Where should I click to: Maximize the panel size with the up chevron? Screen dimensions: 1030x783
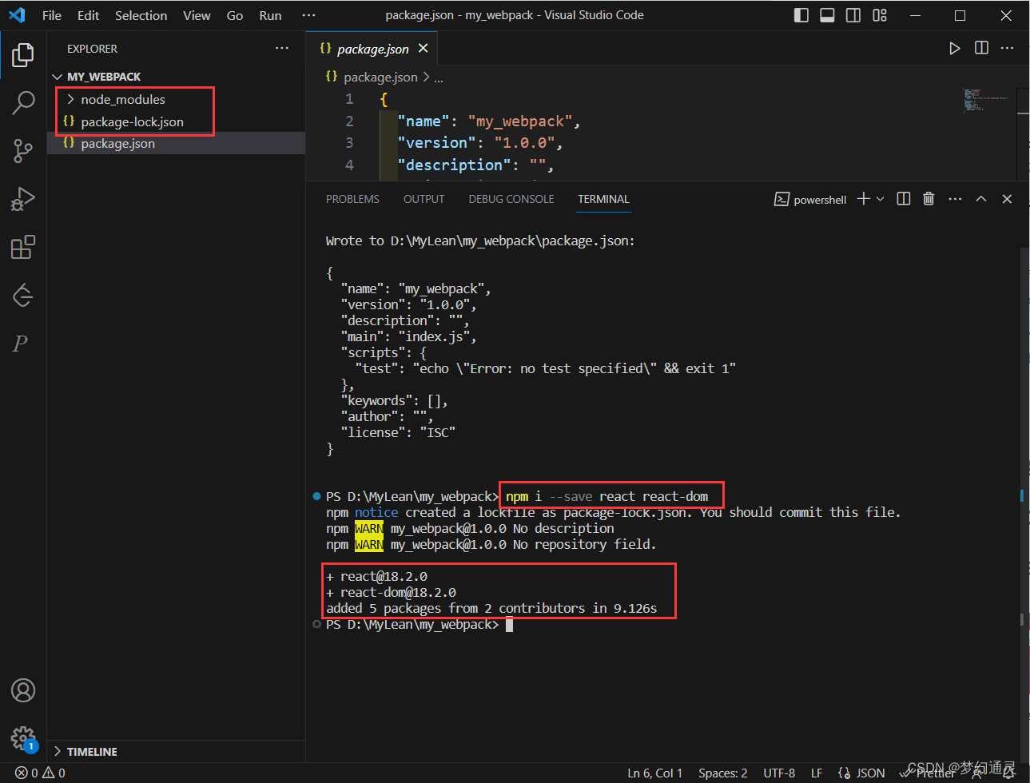pyautogui.click(x=981, y=199)
